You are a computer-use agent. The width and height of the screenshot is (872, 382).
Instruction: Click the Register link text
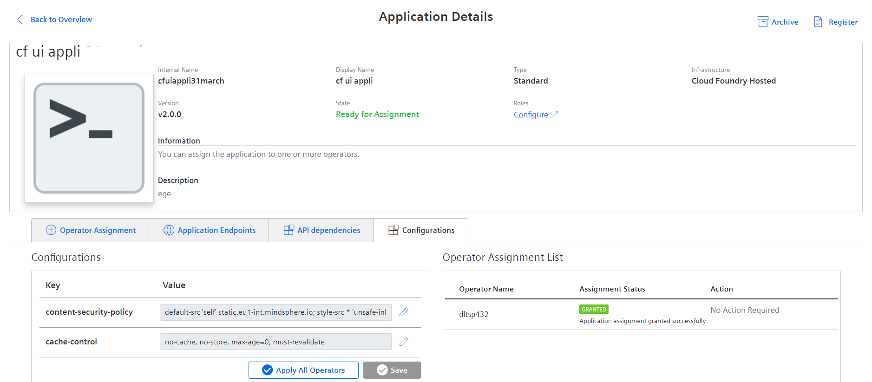tap(843, 22)
